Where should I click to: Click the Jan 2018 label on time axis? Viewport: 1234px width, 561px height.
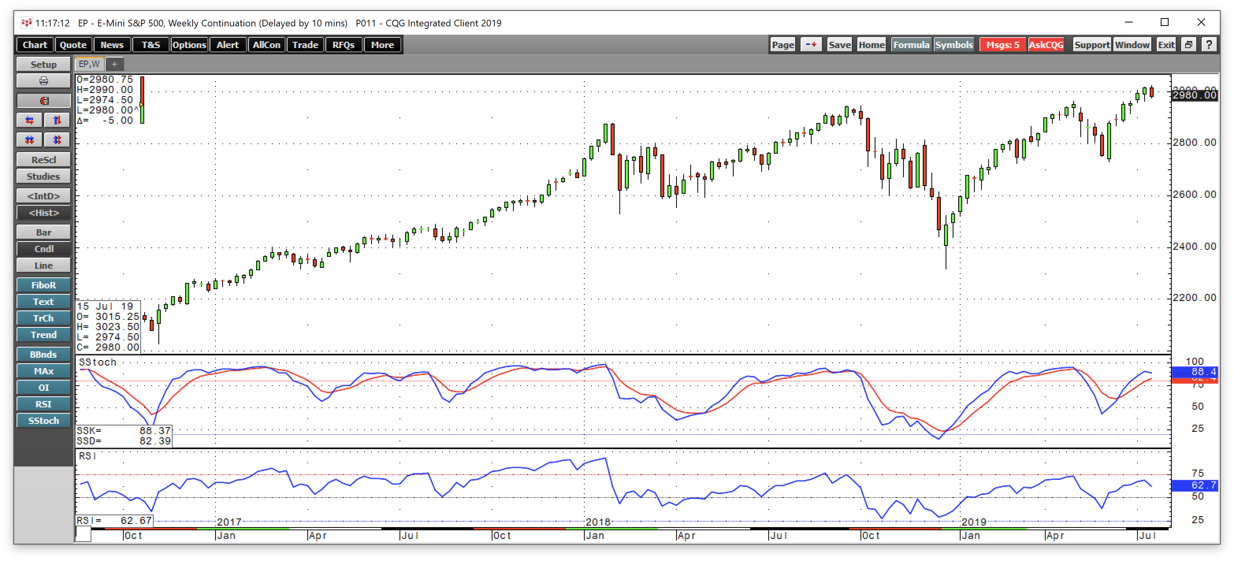click(x=595, y=536)
